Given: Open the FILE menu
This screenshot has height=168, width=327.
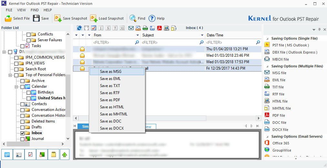Looking at the screenshot, I should point(9,10).
